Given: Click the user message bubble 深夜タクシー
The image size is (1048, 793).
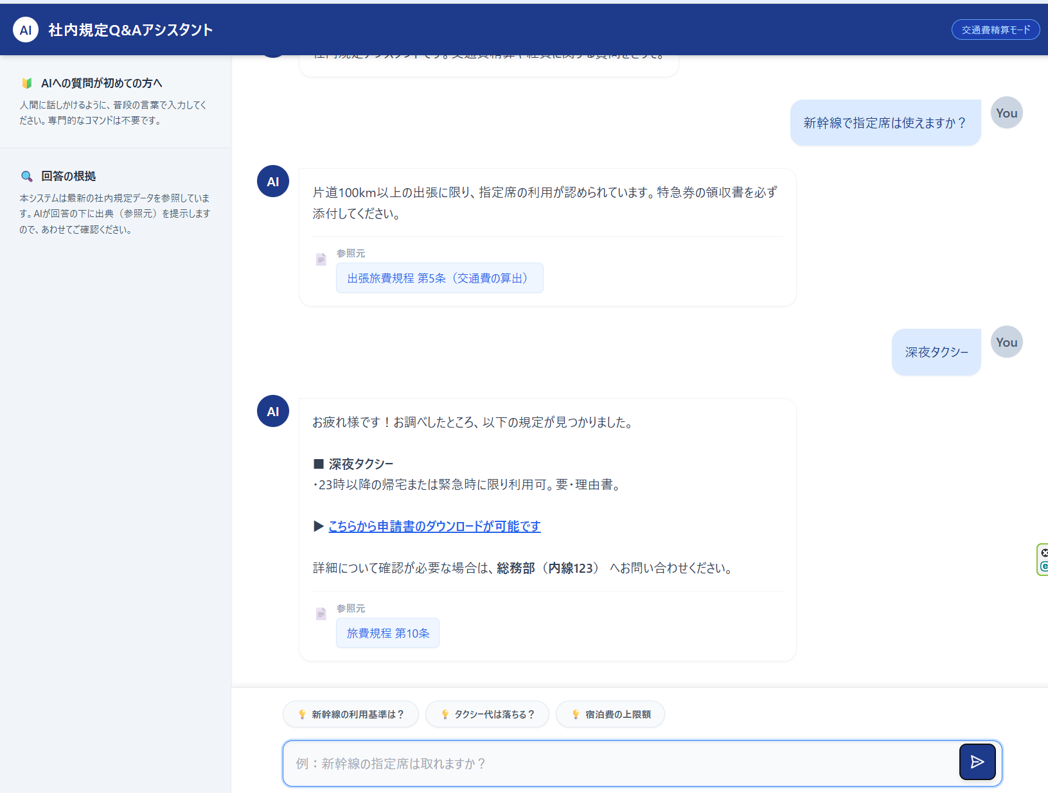Looking at the screenshot, I should (936, 352).
